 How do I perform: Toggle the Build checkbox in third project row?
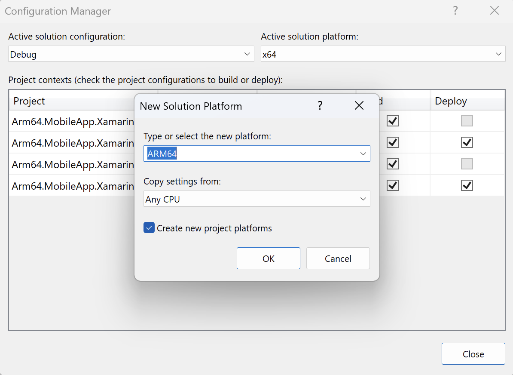coord(393,164)
